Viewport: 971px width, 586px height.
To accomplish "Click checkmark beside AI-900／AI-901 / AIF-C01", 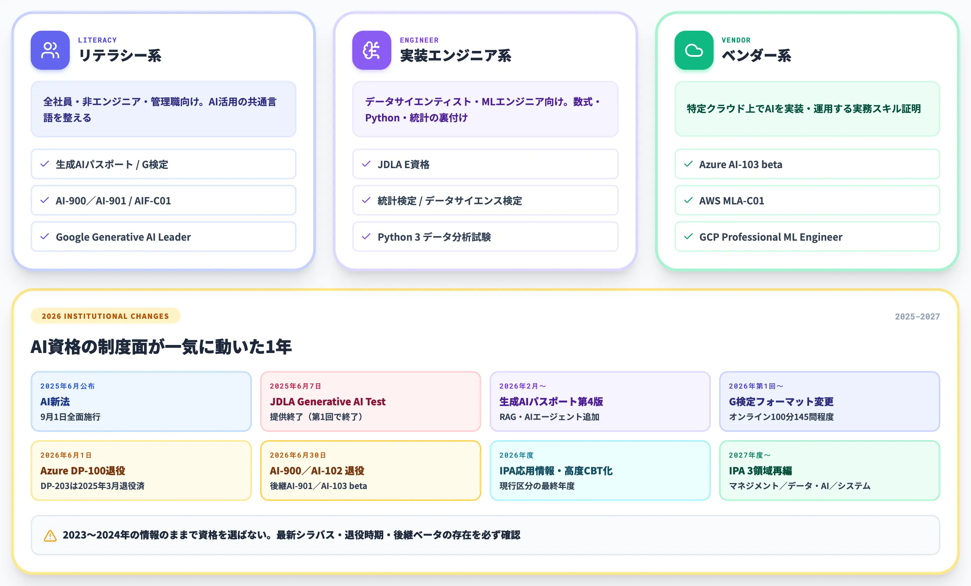I will [45, 200].
